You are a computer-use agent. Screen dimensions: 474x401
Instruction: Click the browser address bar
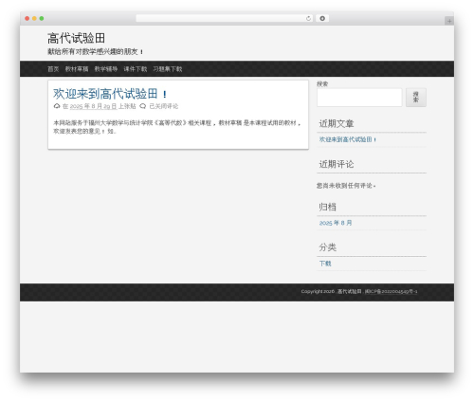[x=224, y=18]
